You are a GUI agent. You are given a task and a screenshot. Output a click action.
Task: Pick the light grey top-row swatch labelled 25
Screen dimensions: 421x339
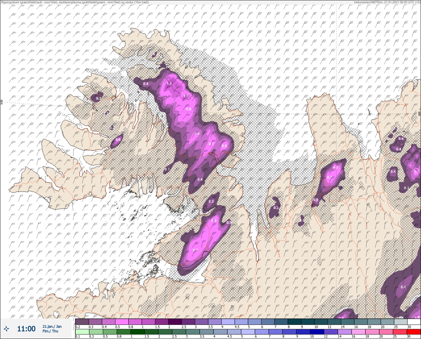click(400, 322)
